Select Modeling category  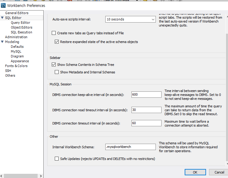pos(12,42)
